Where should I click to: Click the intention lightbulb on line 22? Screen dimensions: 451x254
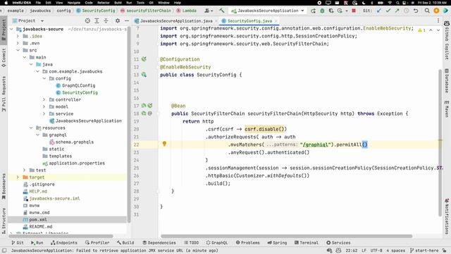coord(164,144)
